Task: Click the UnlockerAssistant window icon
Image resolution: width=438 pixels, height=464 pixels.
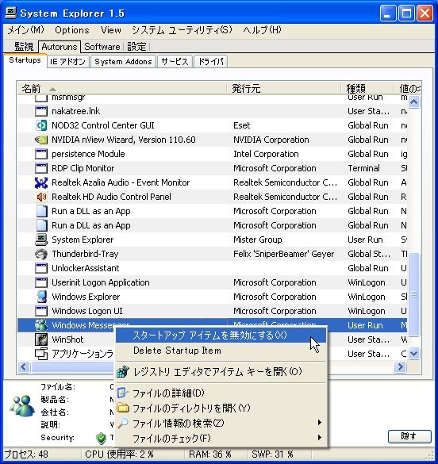Action: pos(41,268)
